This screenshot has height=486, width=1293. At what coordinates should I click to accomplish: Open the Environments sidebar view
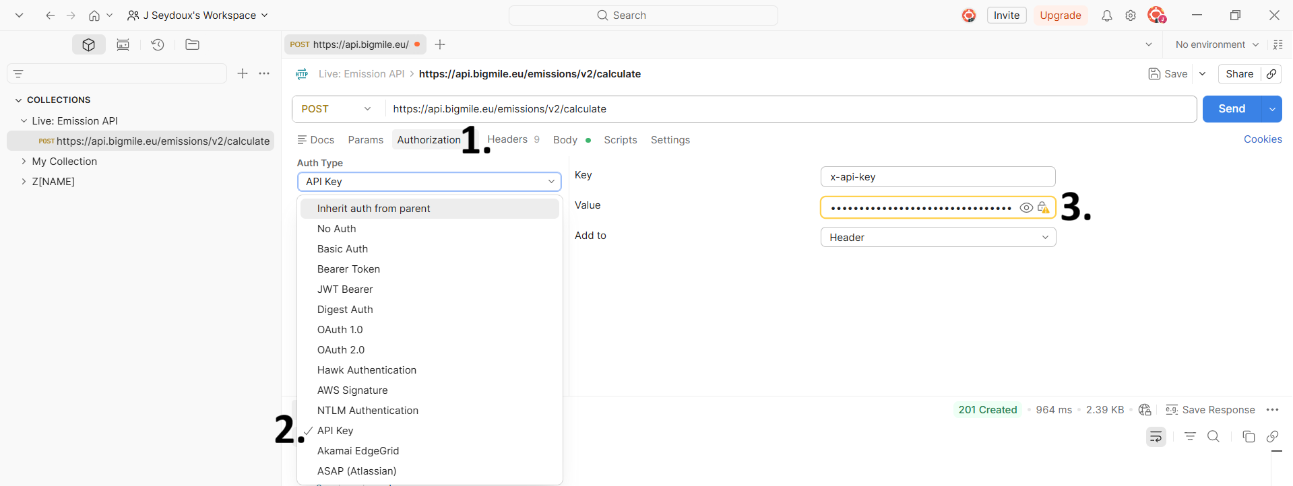pos(123,44)
